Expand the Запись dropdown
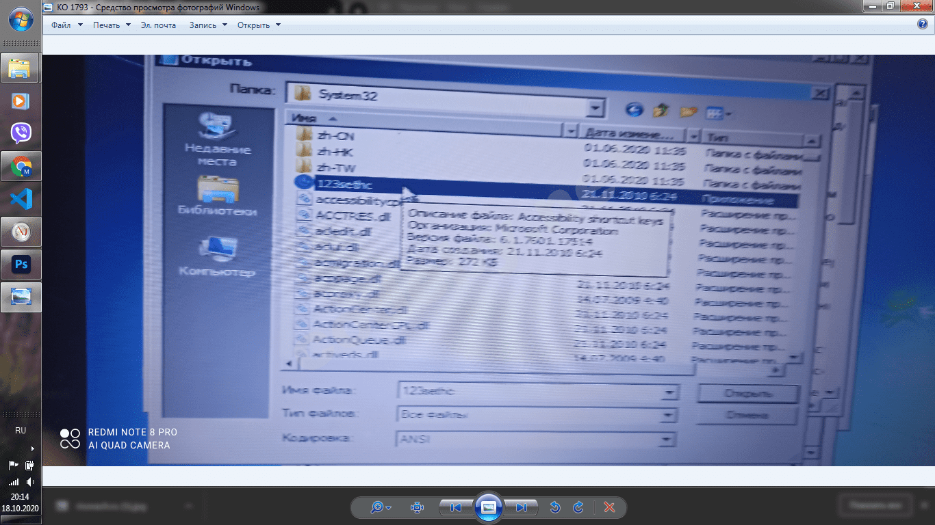The width and height of the screenshot is (935, 525). coord(207,25)
